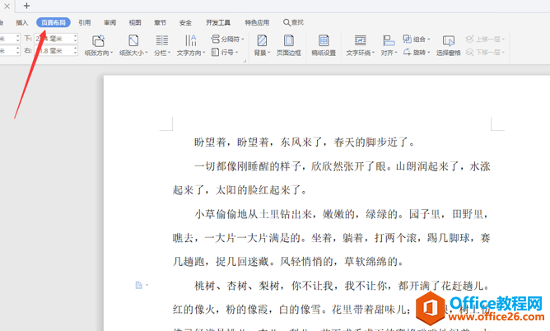Click the line starting 瞧去，一大片一大片满是的

(x=332, y=238)
